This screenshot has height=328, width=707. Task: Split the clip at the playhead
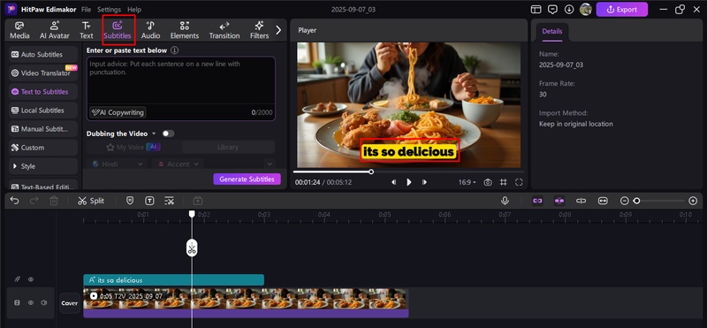91,201
